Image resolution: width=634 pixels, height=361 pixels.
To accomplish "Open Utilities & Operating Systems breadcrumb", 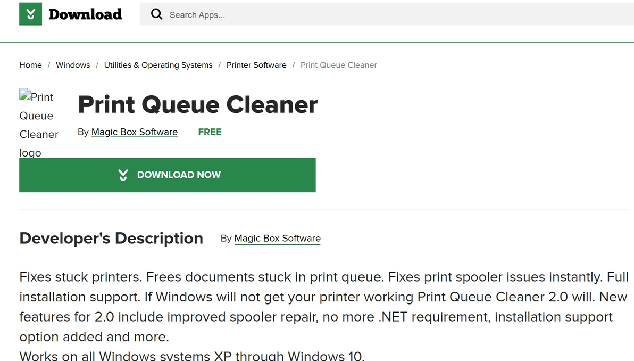I will pyautogui.click(x=158, y=65).
